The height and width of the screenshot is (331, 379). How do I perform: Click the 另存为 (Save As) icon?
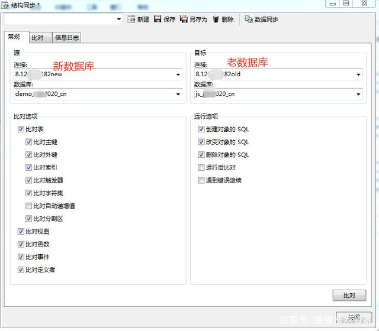pos(184,19)
